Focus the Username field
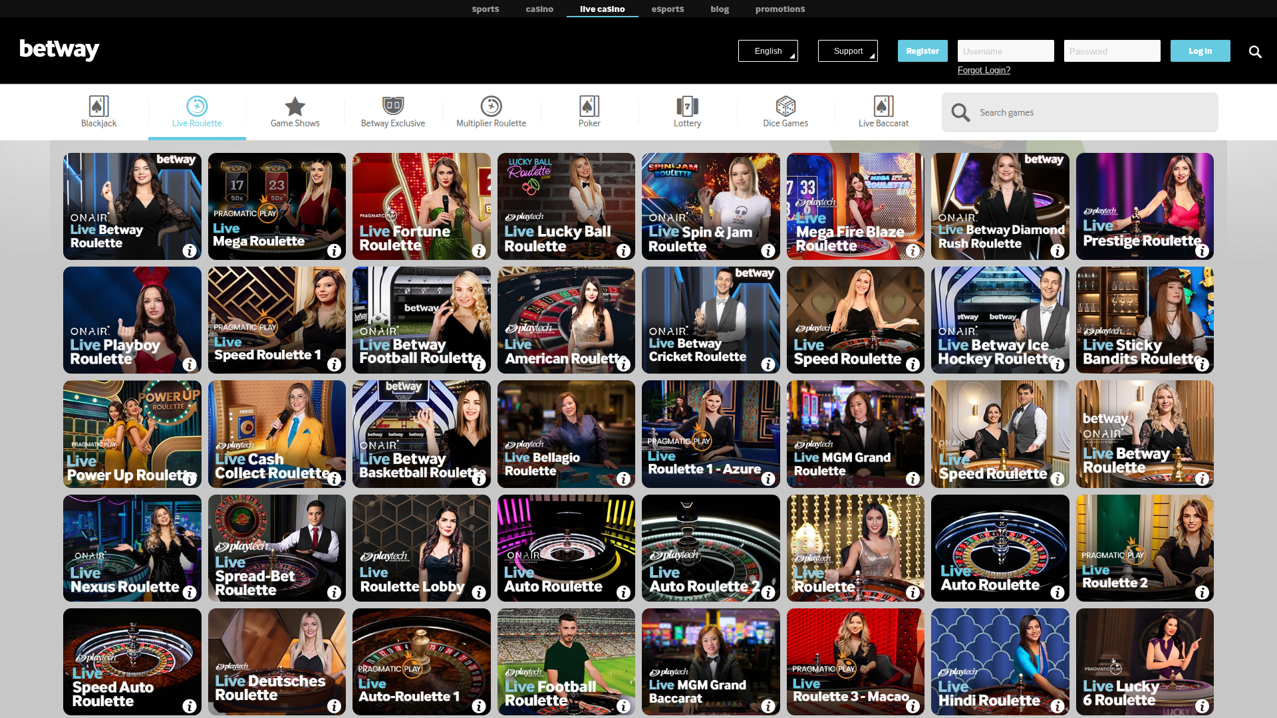The width and height of the screenshot is (1277, 718). pos(1006,51)
